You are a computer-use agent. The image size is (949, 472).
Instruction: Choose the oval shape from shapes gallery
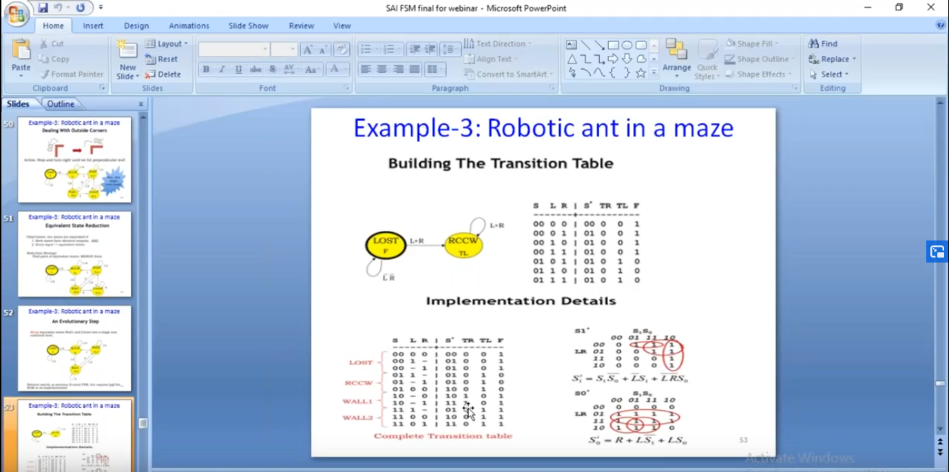pyautogui.click(x=627, y=45)
